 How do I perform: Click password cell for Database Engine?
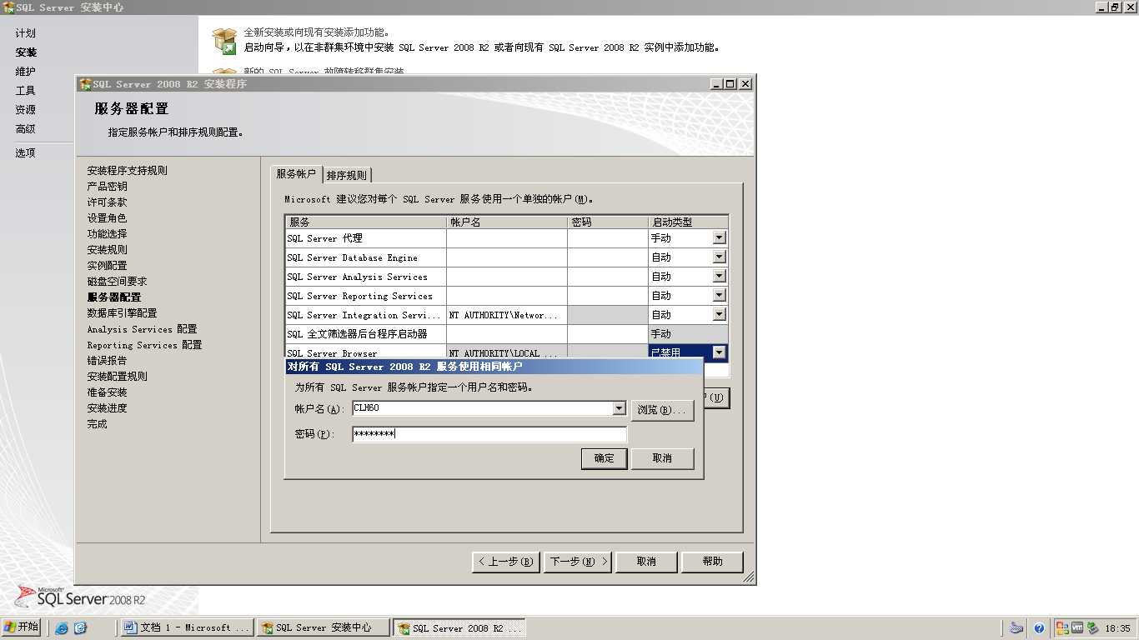pos(608,257)
